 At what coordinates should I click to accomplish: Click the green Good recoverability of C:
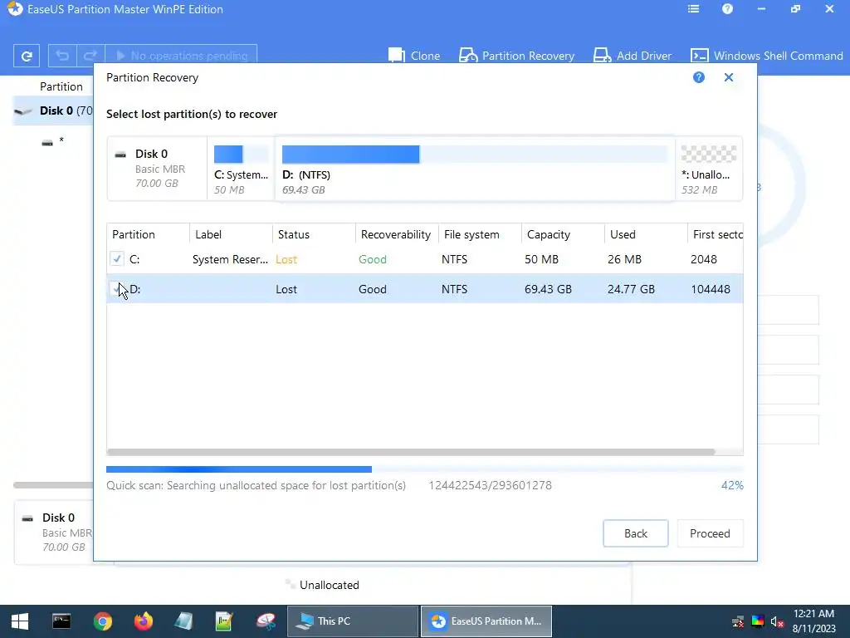point(373,259)
